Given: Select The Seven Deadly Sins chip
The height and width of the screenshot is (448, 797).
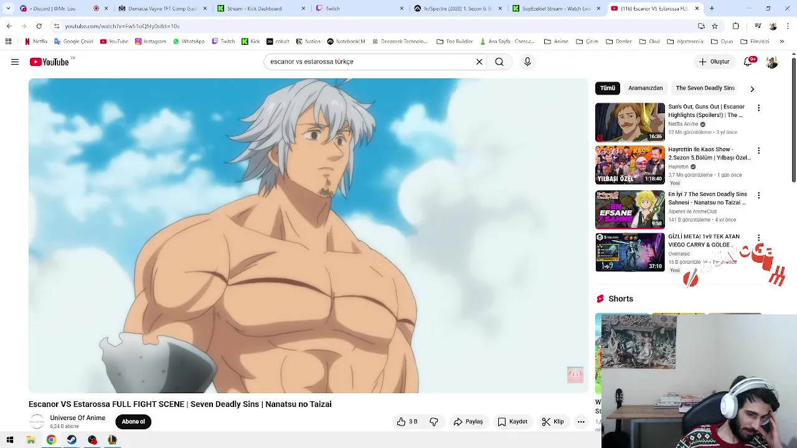Looking at the screenshot, I should pos(705,88).
